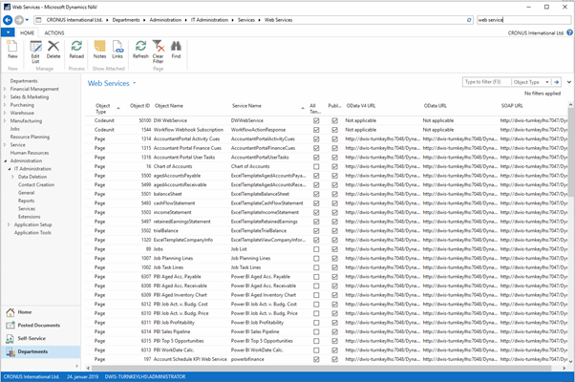Open Notes from Show Attached group
575x382 pixels.
(x=100, y=48)
